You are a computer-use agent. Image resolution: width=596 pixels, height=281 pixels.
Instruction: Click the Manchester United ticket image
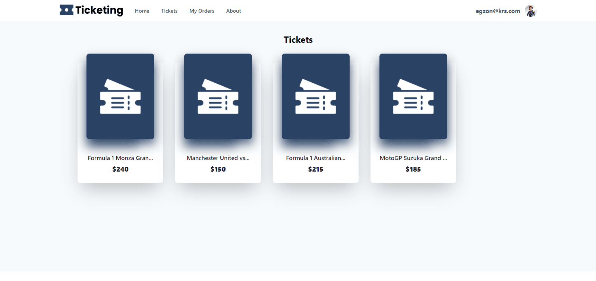pyautogui.click(x=218, y=96)
